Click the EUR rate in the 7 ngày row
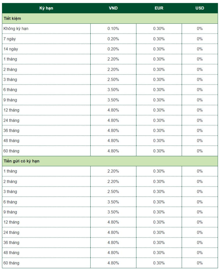The width and height of the screenshot is (220, 270). 159,39
